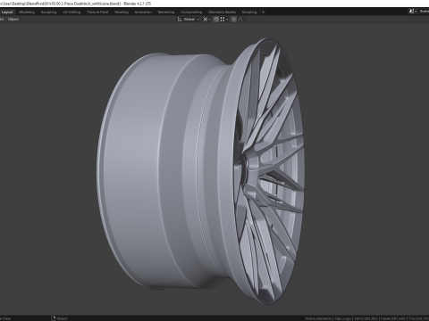Click the Faces count in status bar
The image size is (429, 321).
coord(393,318)
